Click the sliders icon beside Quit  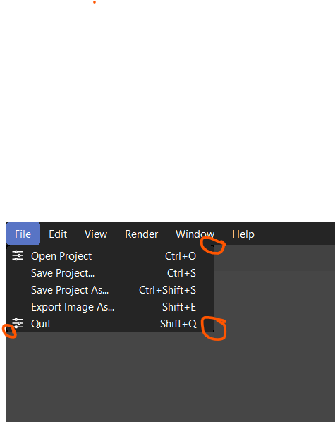point(18,323)
